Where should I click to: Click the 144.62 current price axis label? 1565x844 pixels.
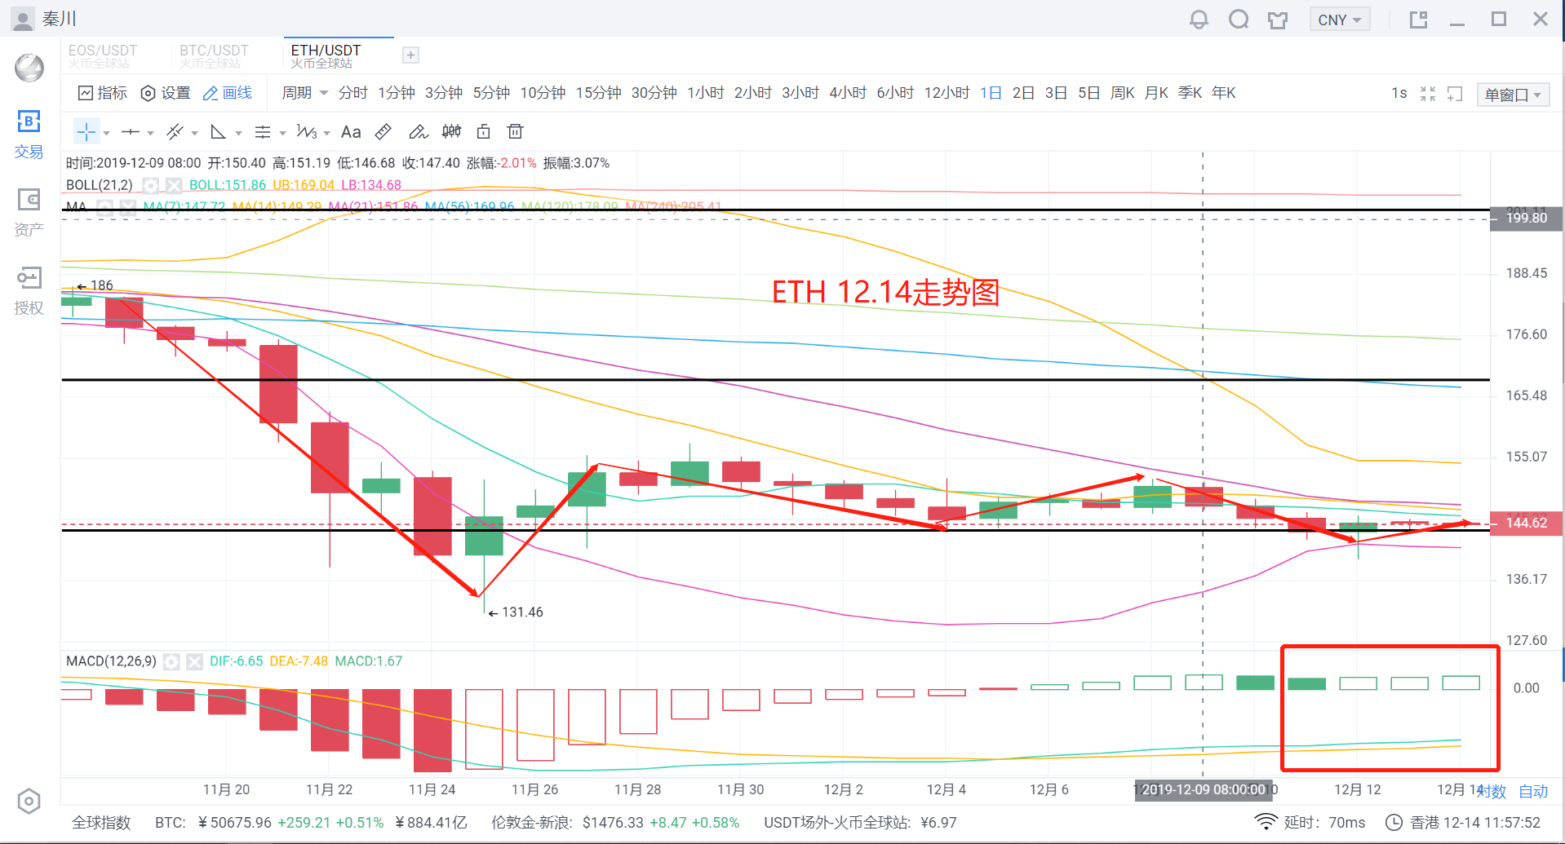point(1526,523)
